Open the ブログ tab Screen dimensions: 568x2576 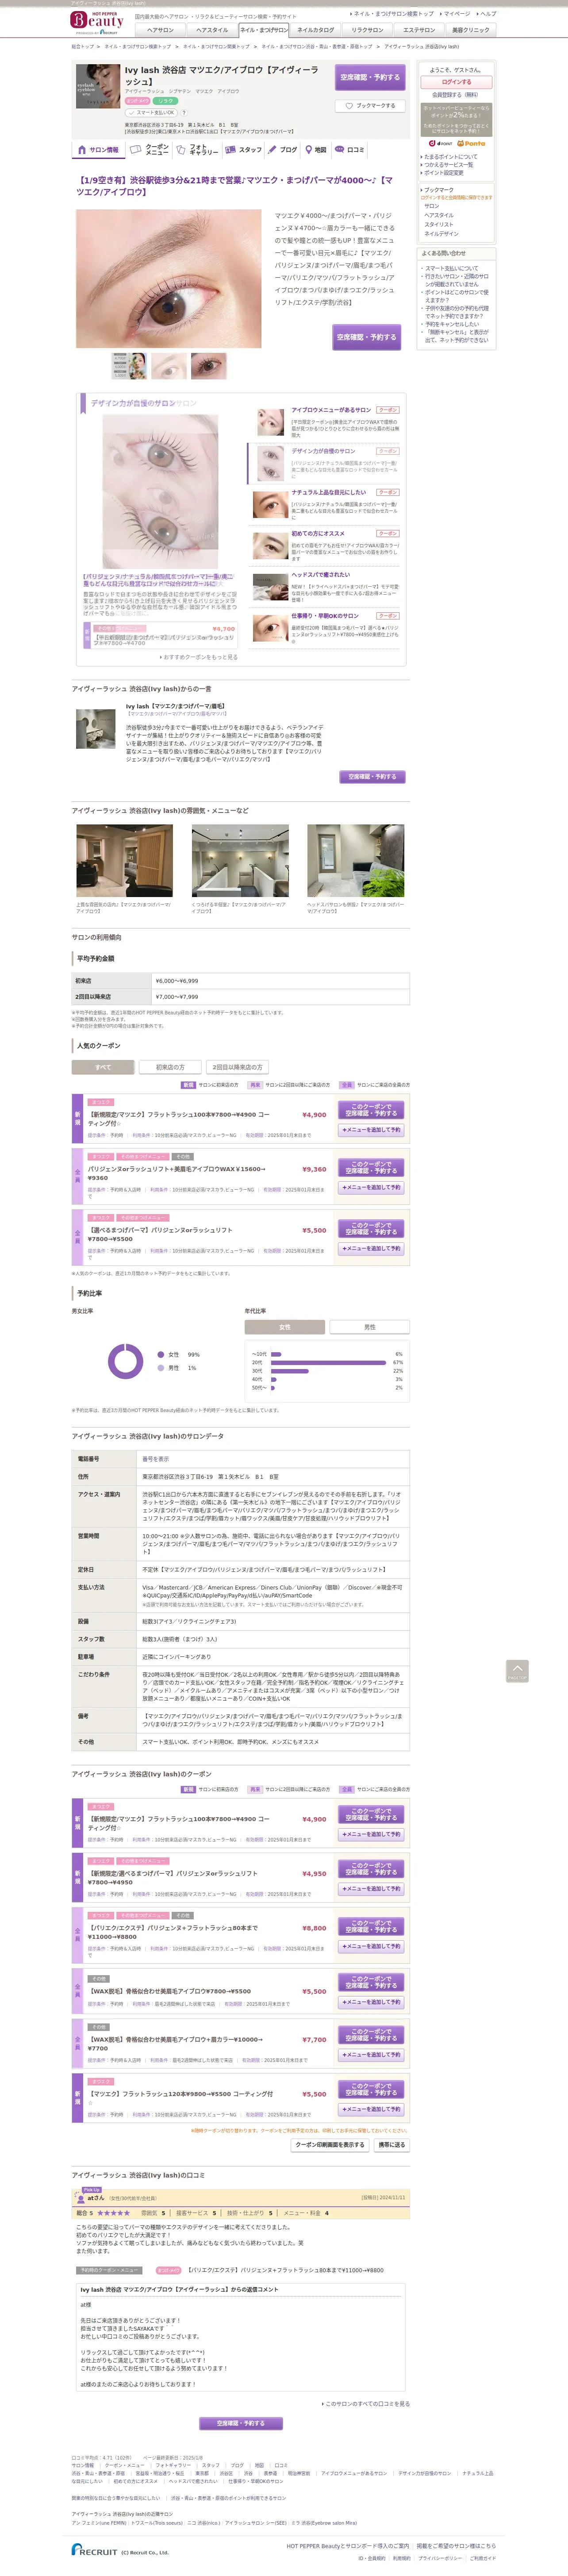coord(283,150)
